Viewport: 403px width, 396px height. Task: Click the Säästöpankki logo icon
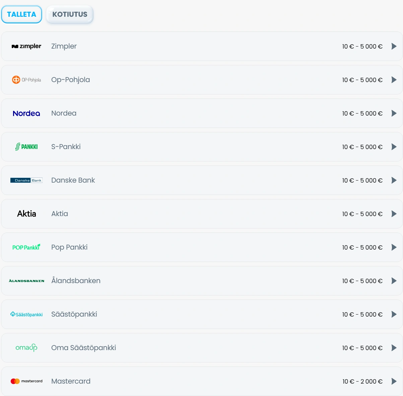coord(26,314)
